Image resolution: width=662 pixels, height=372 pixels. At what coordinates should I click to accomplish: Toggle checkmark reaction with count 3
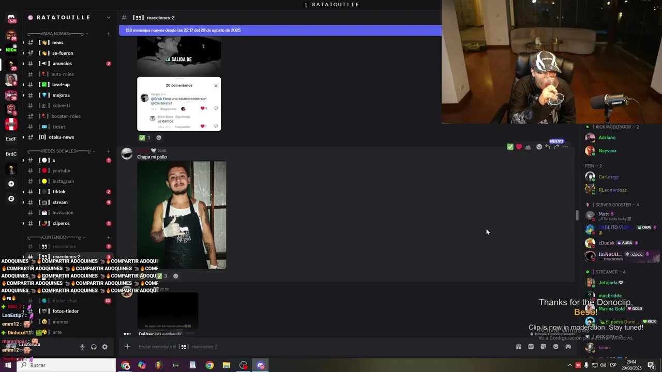[x=162, y=276]
